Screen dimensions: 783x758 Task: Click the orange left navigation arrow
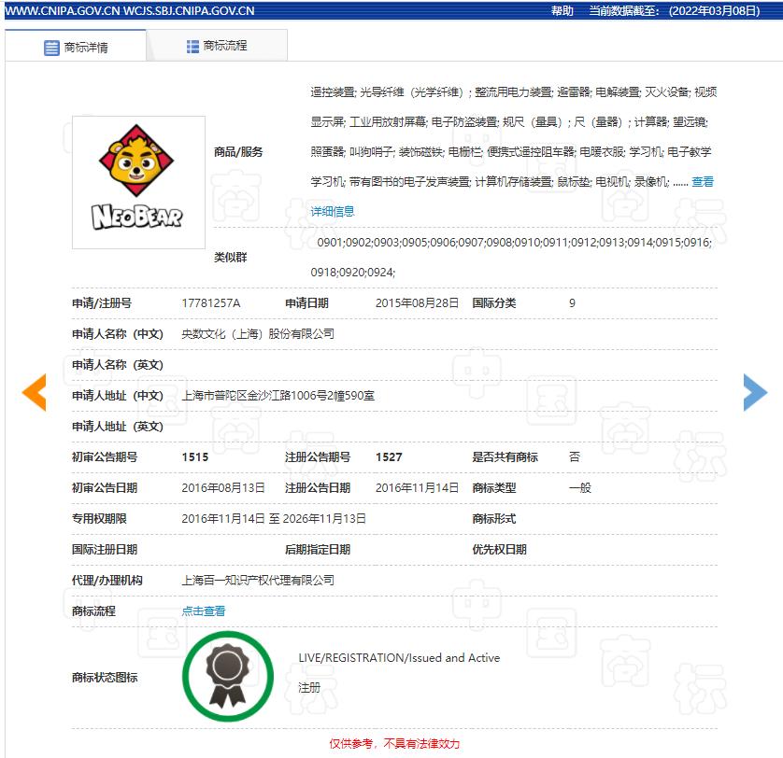[34, 393]
